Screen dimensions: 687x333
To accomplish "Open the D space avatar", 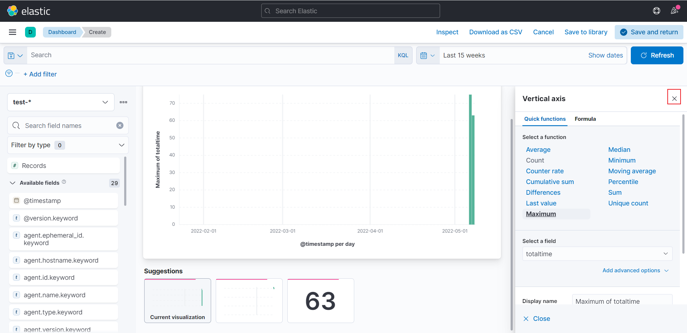I will coord(30,32).
